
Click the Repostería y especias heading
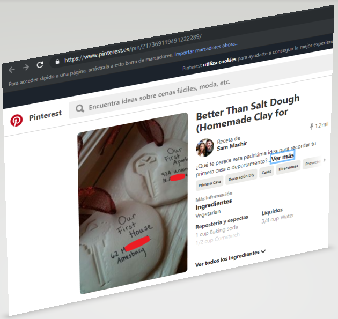tap(222, 222)
